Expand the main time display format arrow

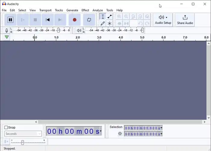[100, 131]
